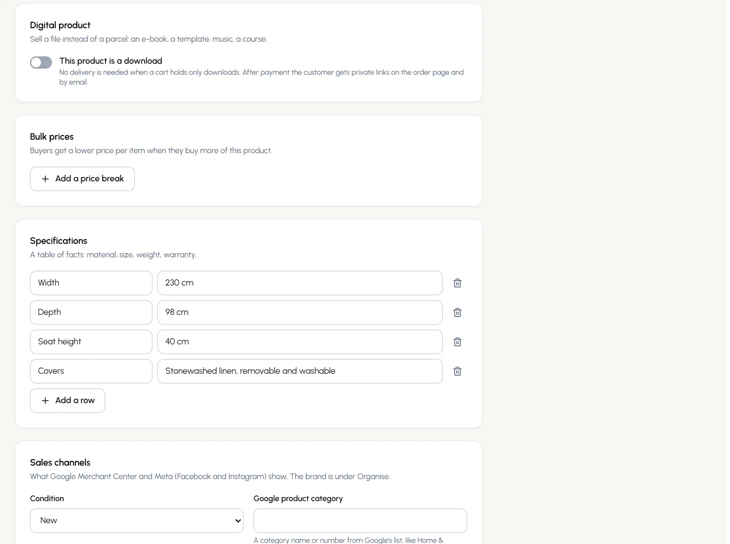Image resolution: width=730 pixels, height=544 pixels.
Task: Focus the Depth label field
Action: pos(91,313)
